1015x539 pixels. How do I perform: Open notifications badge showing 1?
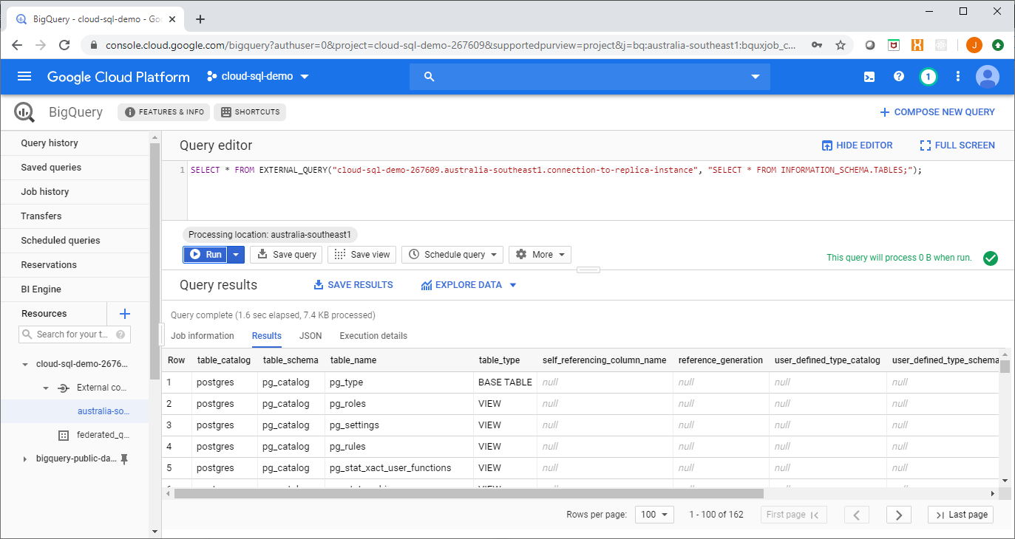929,76
